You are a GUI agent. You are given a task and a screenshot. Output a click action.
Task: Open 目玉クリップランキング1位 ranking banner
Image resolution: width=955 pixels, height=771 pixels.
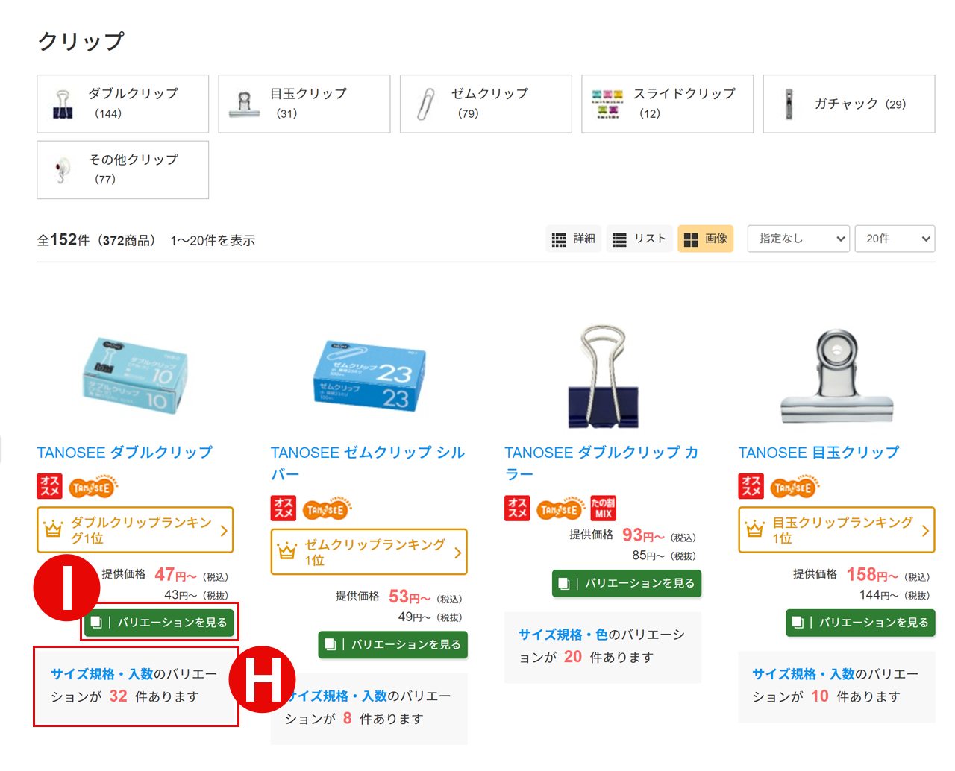tap(836, 530)
